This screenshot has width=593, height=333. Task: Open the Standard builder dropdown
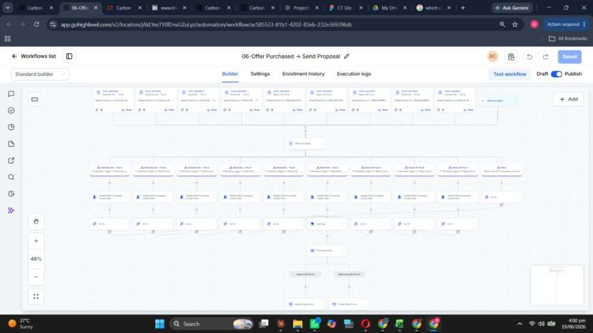(40, 74)
